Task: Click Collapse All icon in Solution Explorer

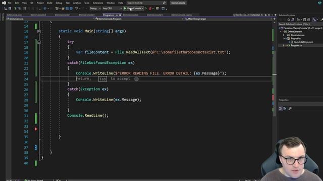Action: 305,20
